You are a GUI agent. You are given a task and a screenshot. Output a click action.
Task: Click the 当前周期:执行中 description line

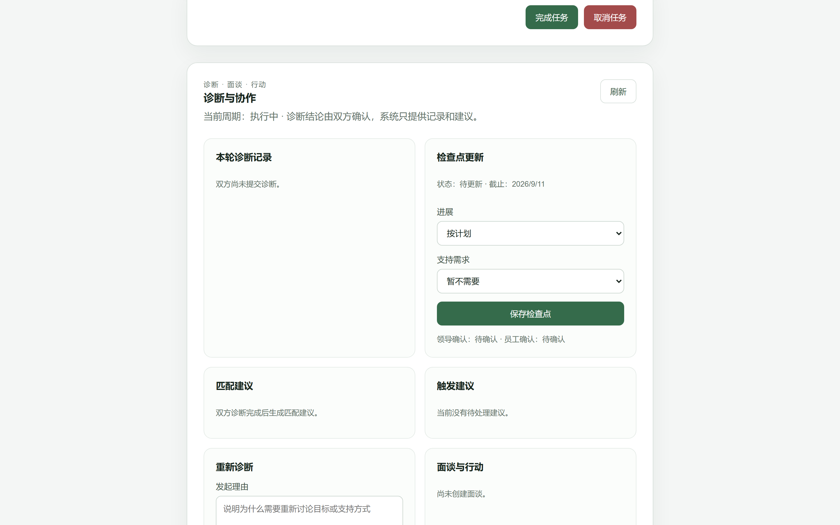point(341,116)
